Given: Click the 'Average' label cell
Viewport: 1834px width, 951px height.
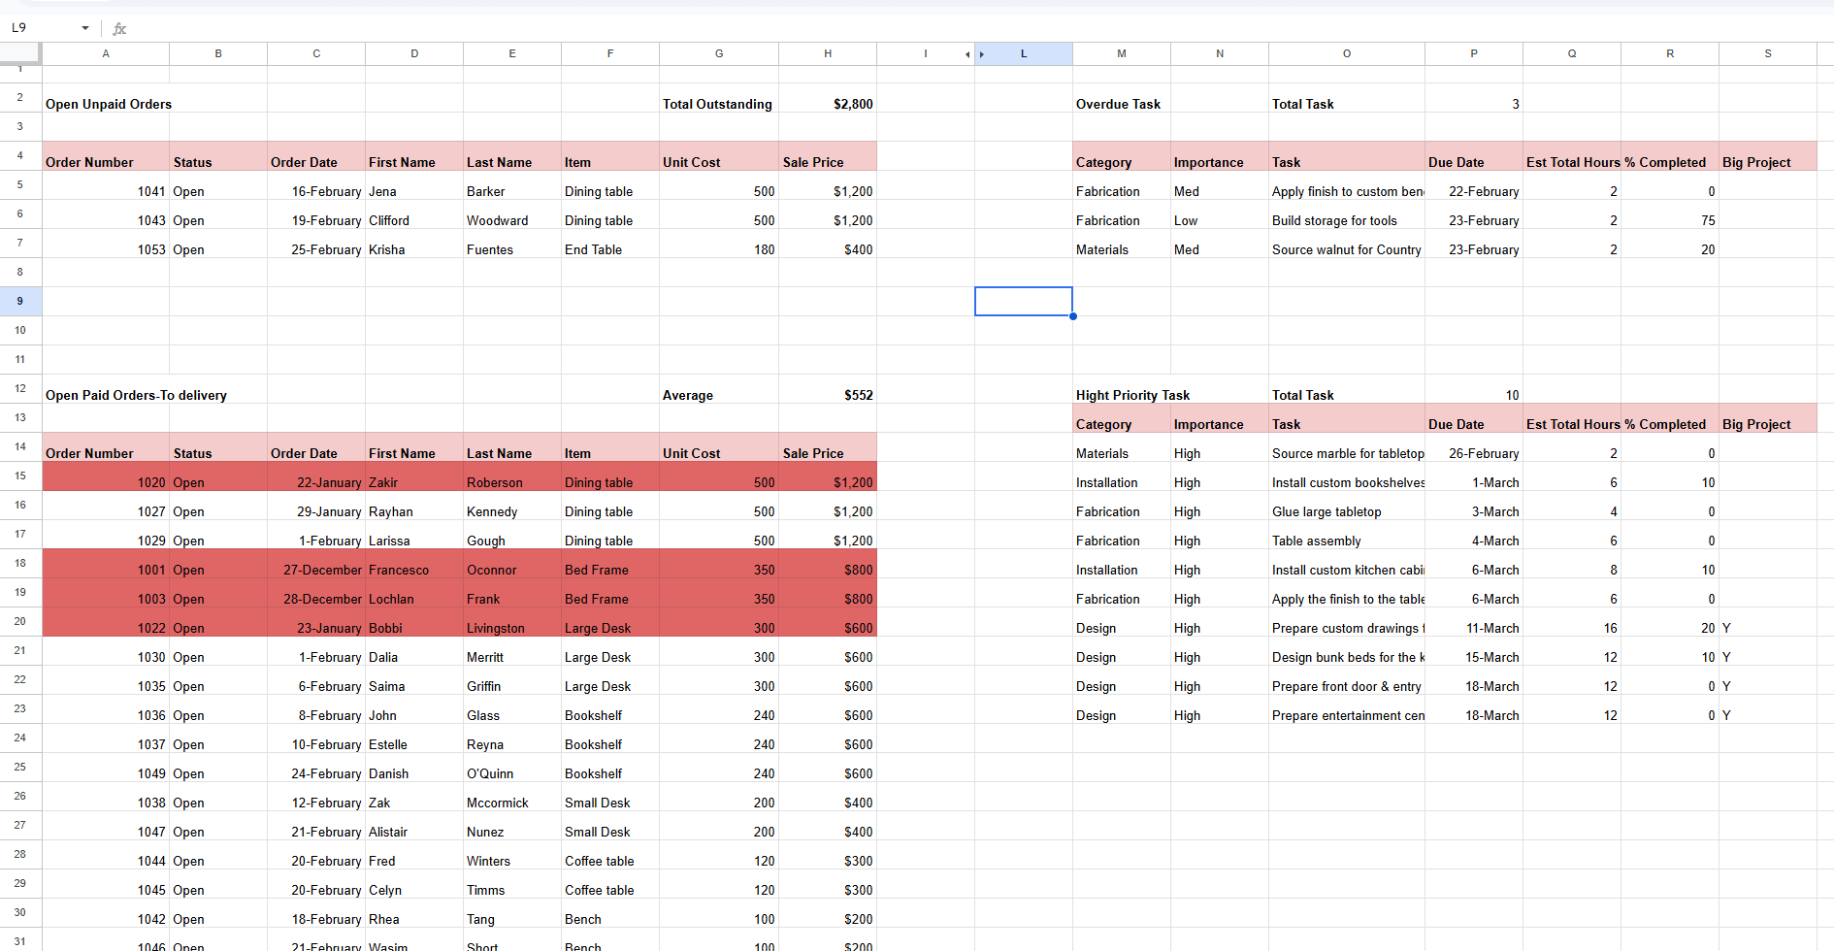Looking at the screenshot, I should (x=719, y=389).
